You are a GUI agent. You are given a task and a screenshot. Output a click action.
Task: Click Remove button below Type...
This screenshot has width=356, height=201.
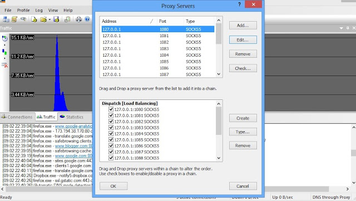pyautogui.click(x=243, y=145)
